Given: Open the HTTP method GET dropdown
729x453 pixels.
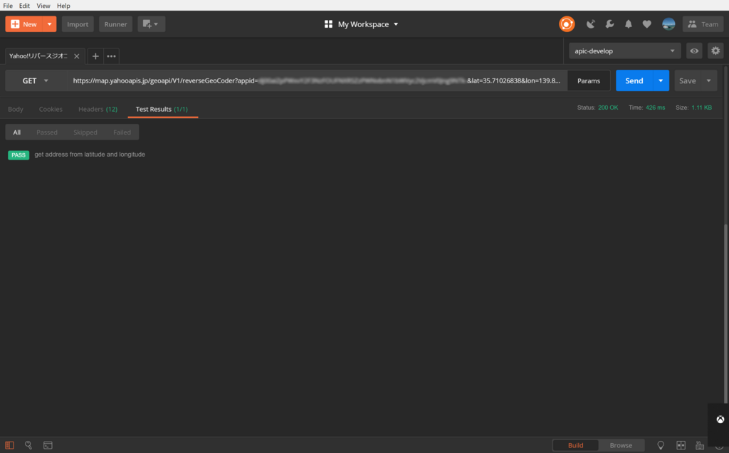Looking at the screenshot, I should (x=36, y=80).
